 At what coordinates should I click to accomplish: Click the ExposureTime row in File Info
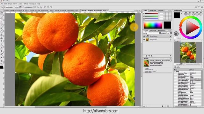click(x=188, y=73)
